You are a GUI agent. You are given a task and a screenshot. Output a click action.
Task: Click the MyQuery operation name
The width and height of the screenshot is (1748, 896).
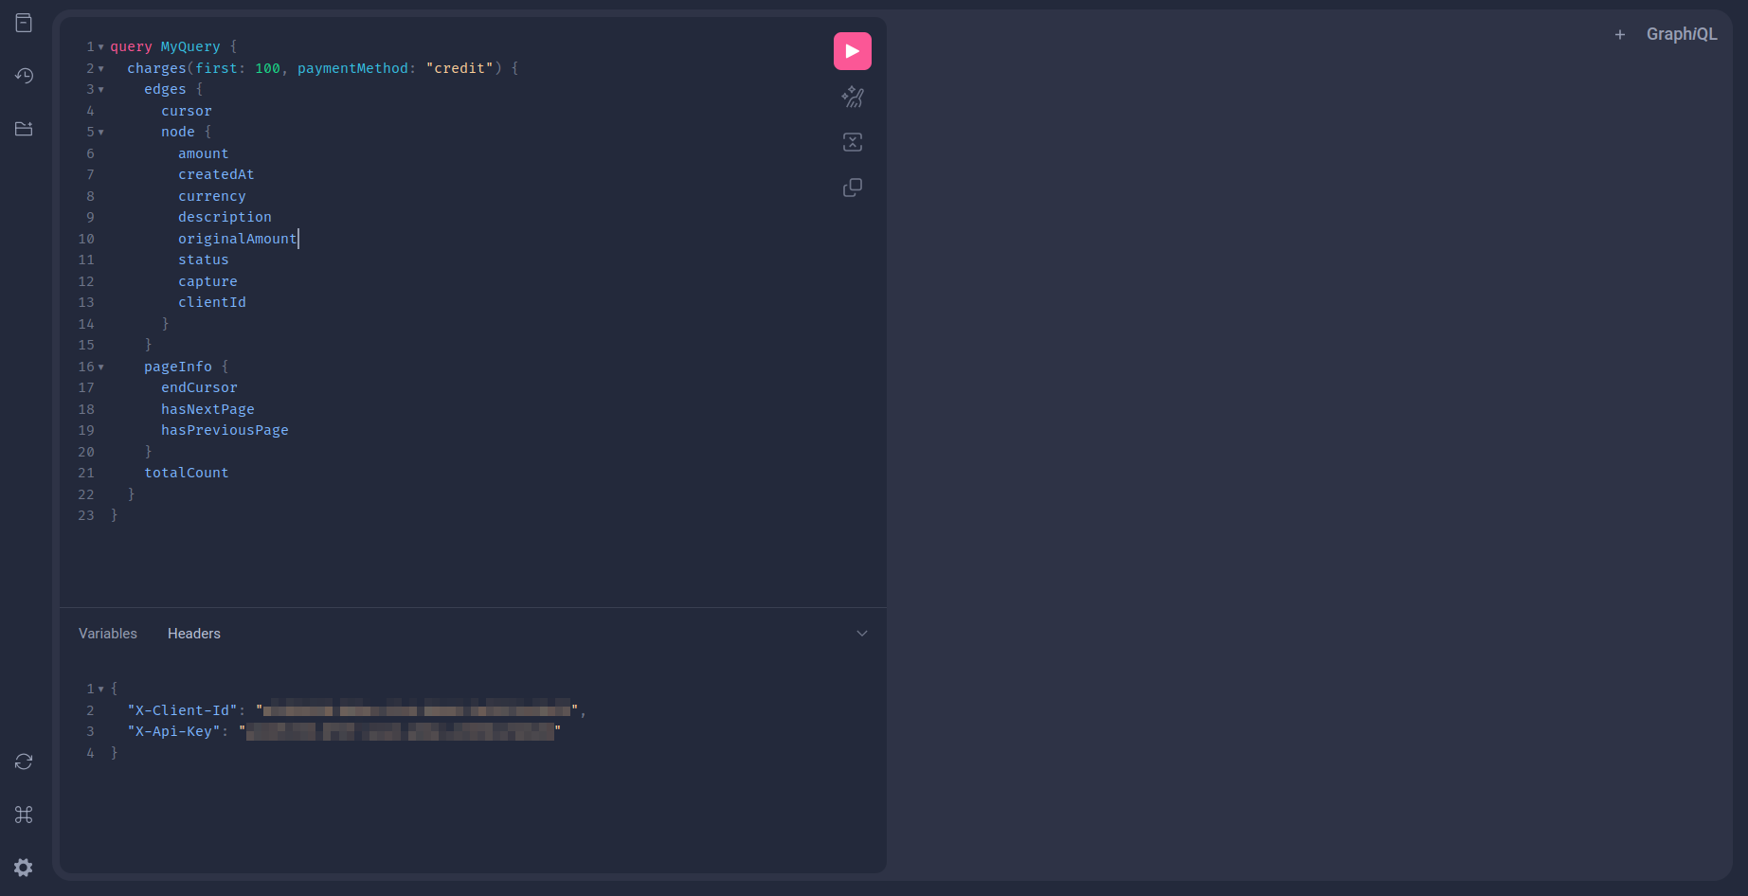pos(190,46)
